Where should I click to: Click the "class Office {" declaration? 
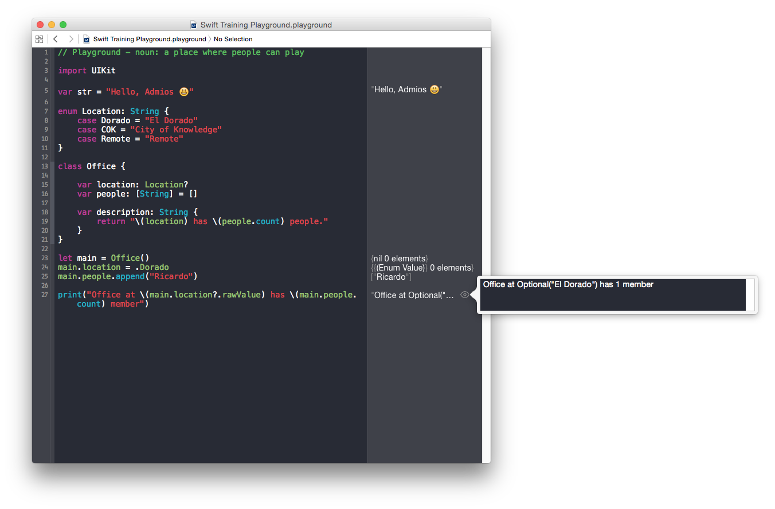pos(92,166)
